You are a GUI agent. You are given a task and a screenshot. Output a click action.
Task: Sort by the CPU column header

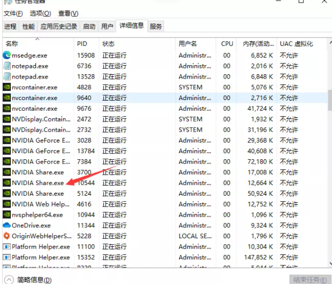click(x=227, y=44)
